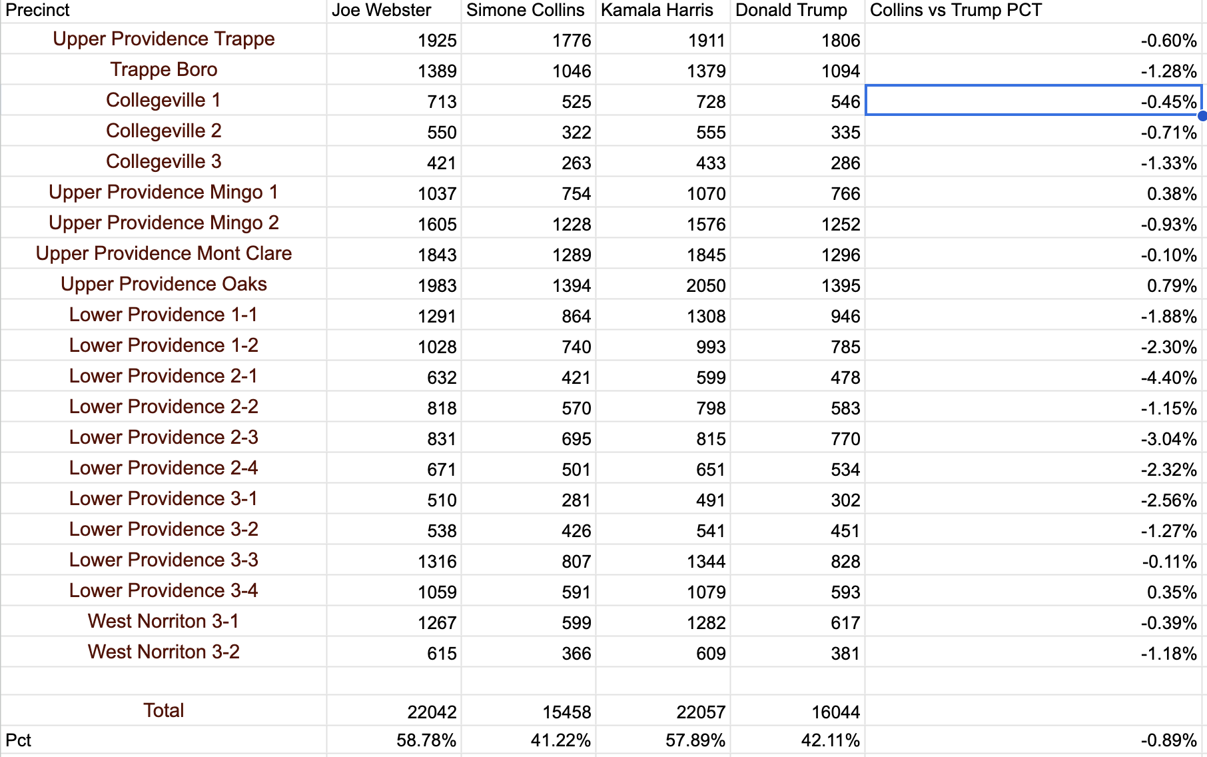This screenshot has height=757, width=1207.
Task: Click the 58.78% Webster Pct cell
Action: click(394, 740)
